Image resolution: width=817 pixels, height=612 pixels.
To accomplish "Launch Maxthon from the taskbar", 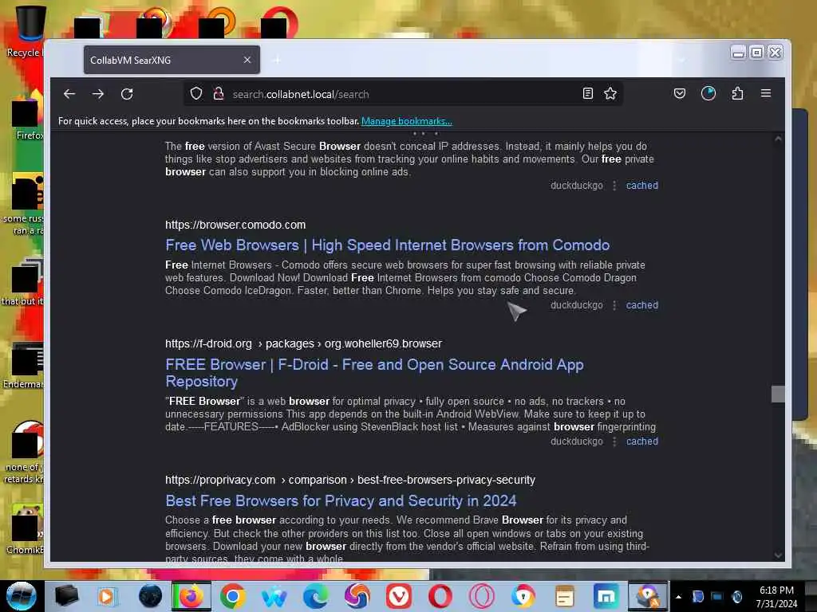I will click(606, 596).
